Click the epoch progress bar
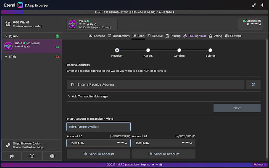This screenshot has height=168, width=269. [x=134, y=12]
